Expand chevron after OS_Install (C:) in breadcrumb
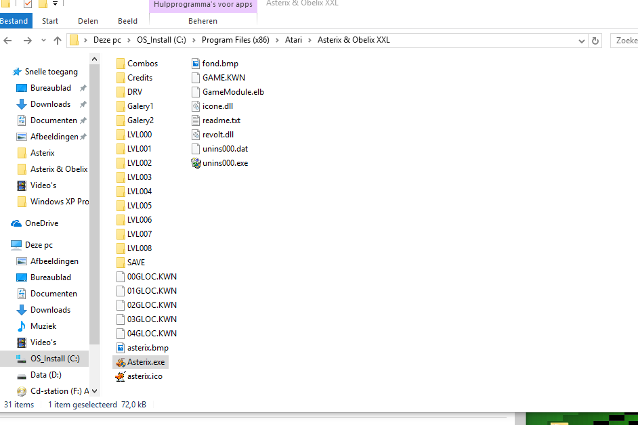This screenshot has width=638, height=425. 194,40
